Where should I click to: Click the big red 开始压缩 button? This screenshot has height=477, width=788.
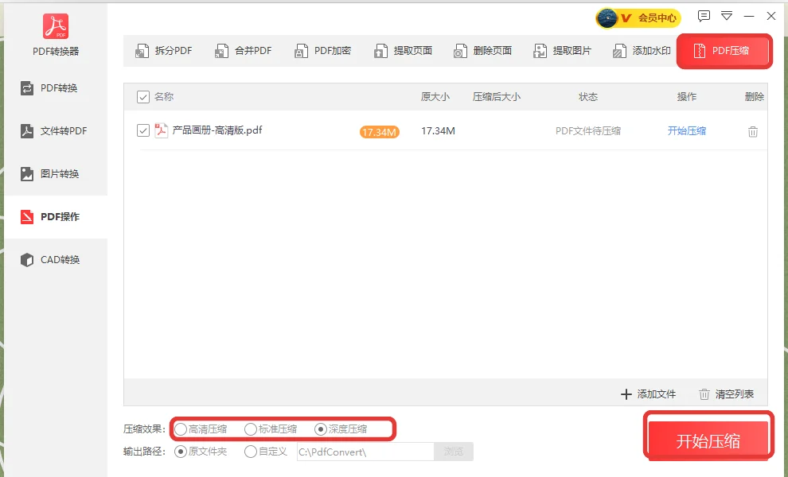[708, 441]
